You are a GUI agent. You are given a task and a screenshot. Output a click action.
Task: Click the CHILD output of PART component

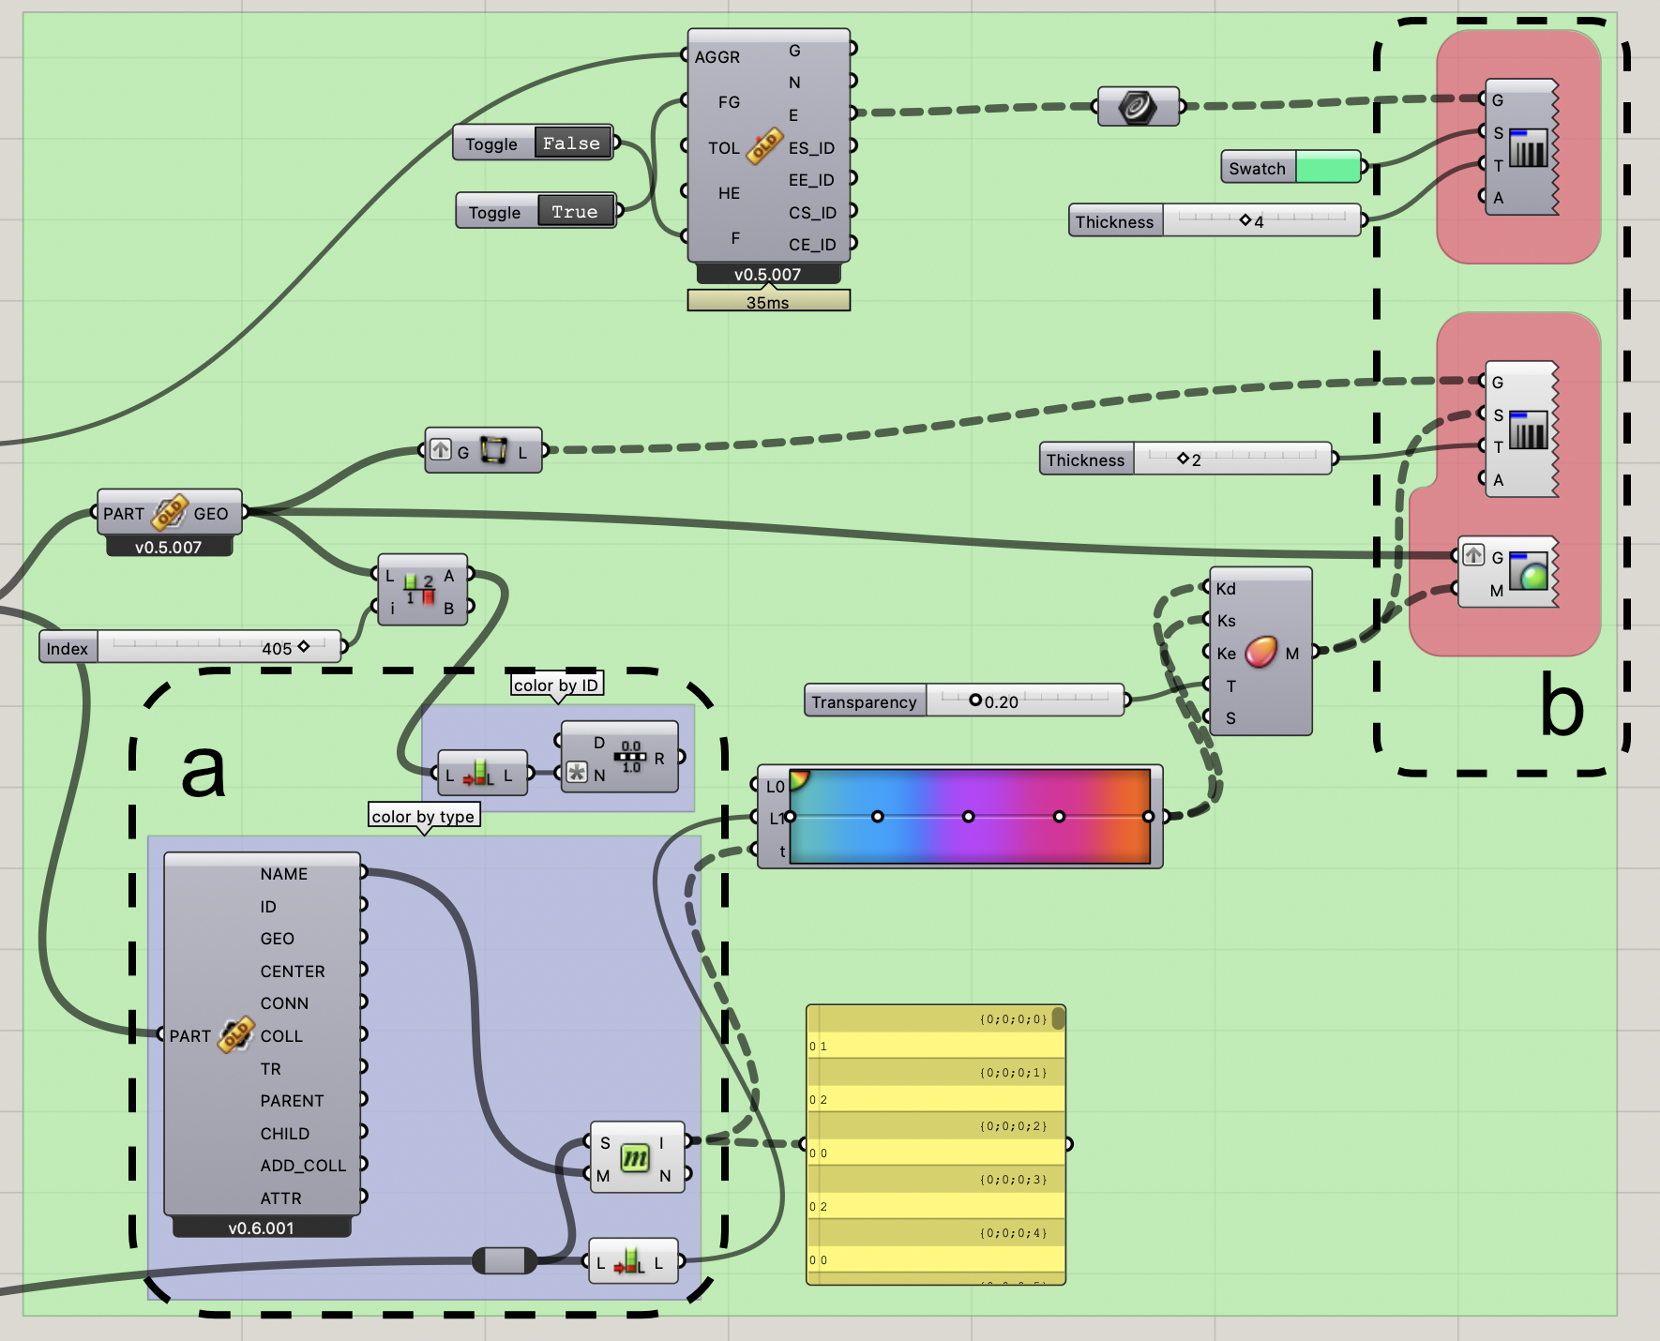[x=285, y=1134]
